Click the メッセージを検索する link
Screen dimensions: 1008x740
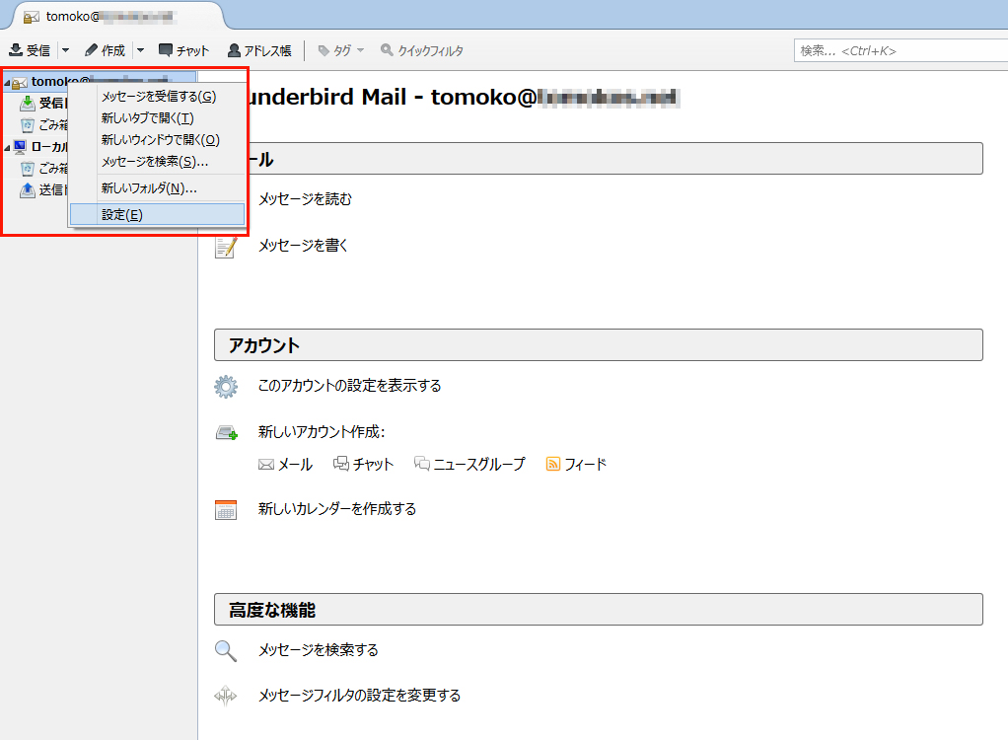pyautogui.click(x=319, y=650)
